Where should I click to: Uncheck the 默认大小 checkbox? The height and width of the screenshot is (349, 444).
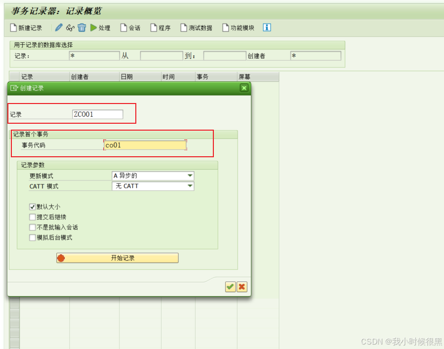[x=32, y=207]
